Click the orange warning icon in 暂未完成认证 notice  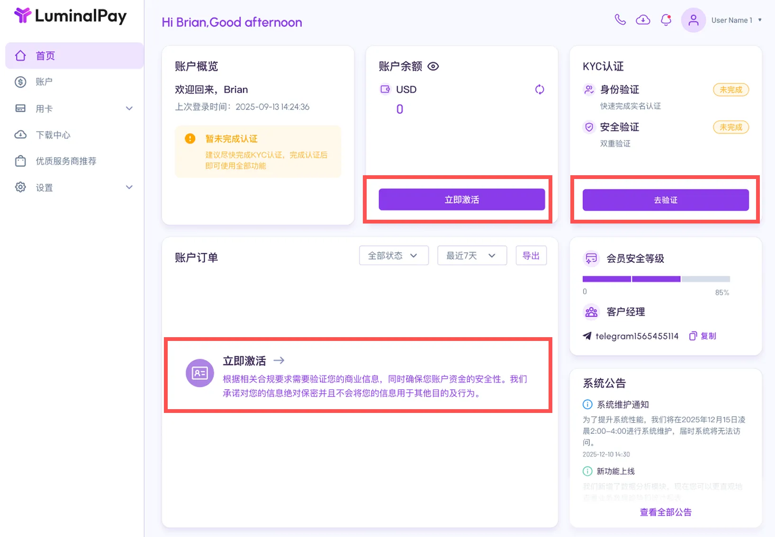pyautogui.click(x=190, y=139)
